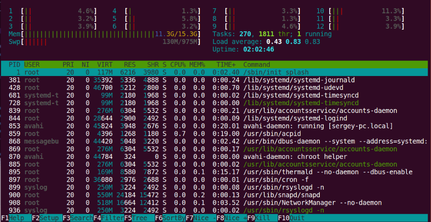Click the CPU 5 usage meter
The width and height of the screenshot is (431, 222).
[x=156, y=19]
